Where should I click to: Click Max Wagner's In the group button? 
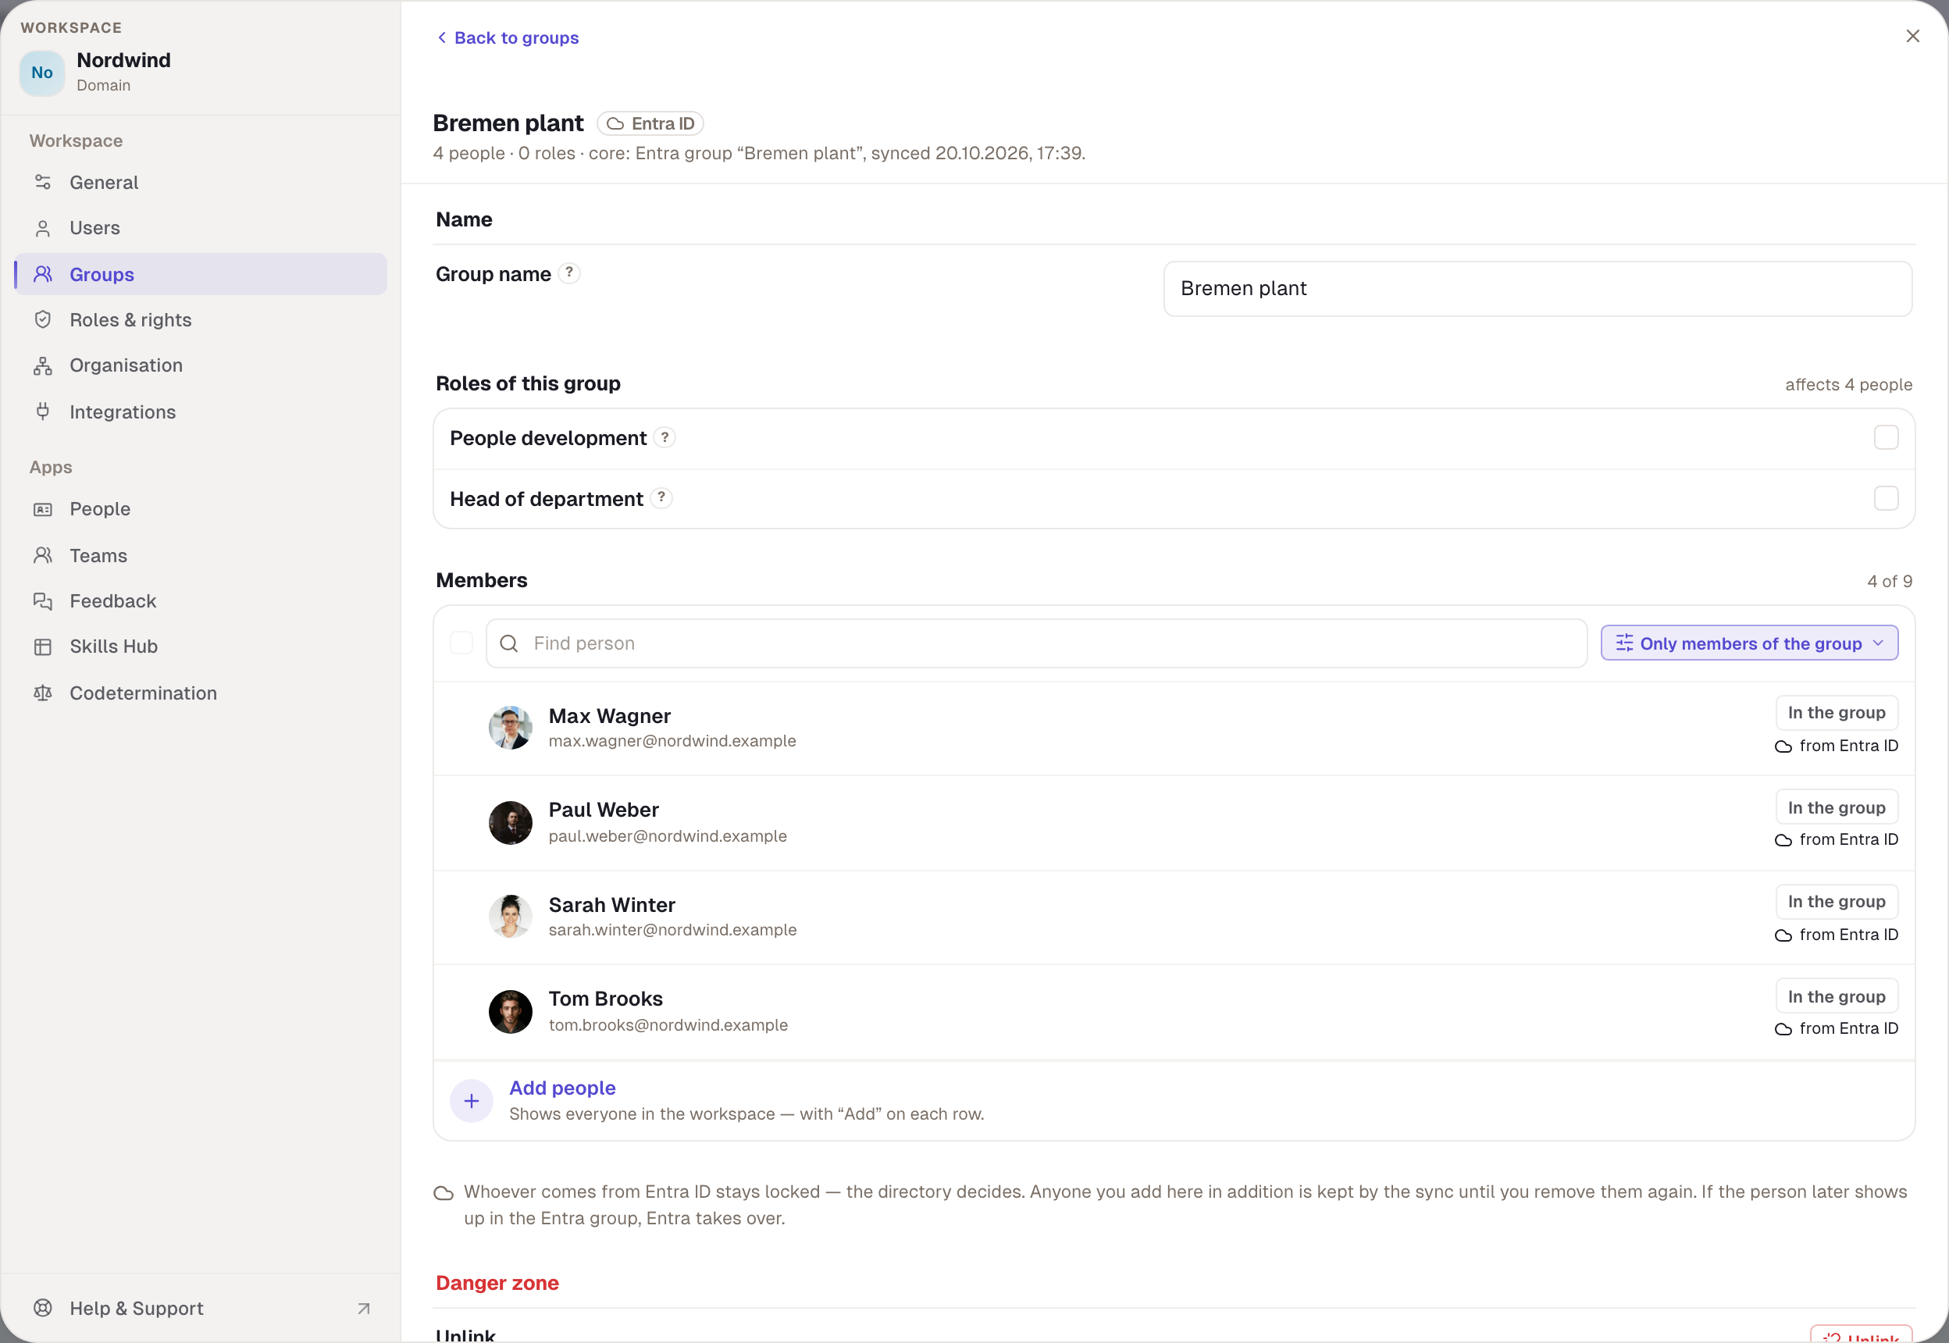[1837, 713]
